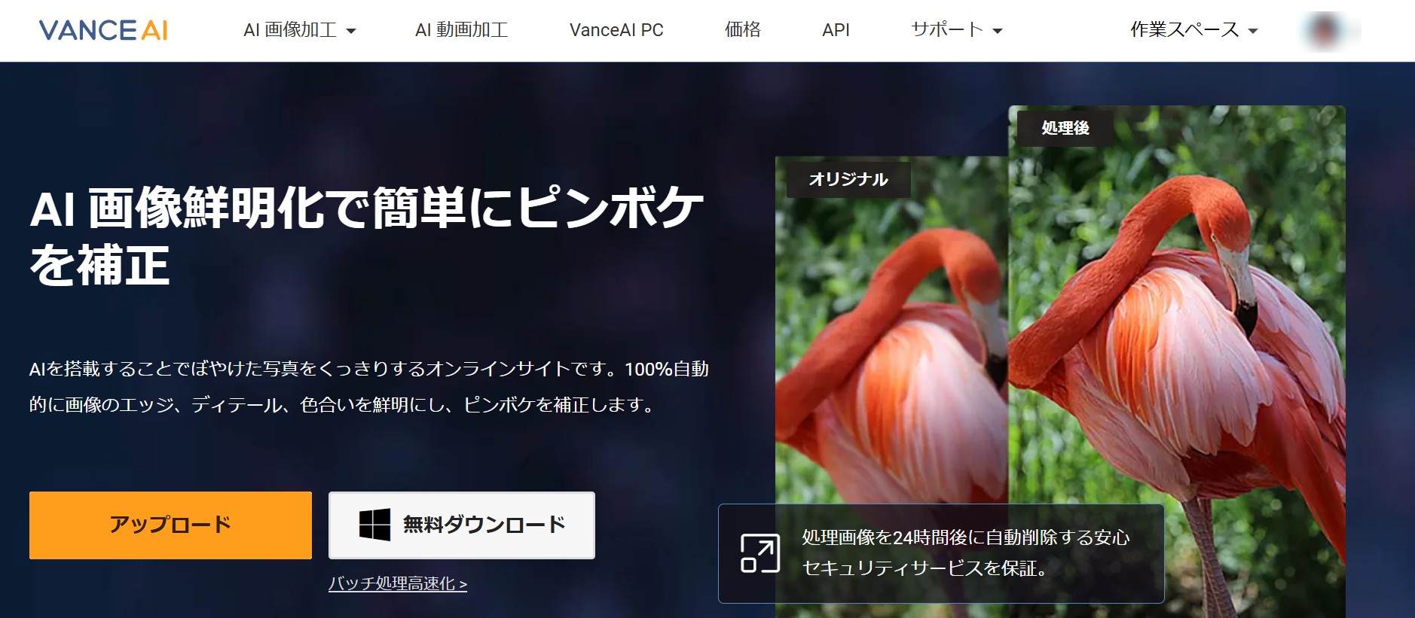Follow the バッチ処理高速化 link
The image size is (1415, 618).
point(398,583)
